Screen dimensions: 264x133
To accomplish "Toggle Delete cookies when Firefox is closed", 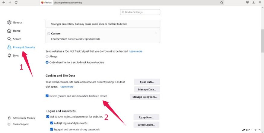I will [47, 96].
